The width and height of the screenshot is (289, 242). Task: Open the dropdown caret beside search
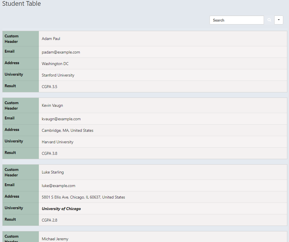click(279, 20)
